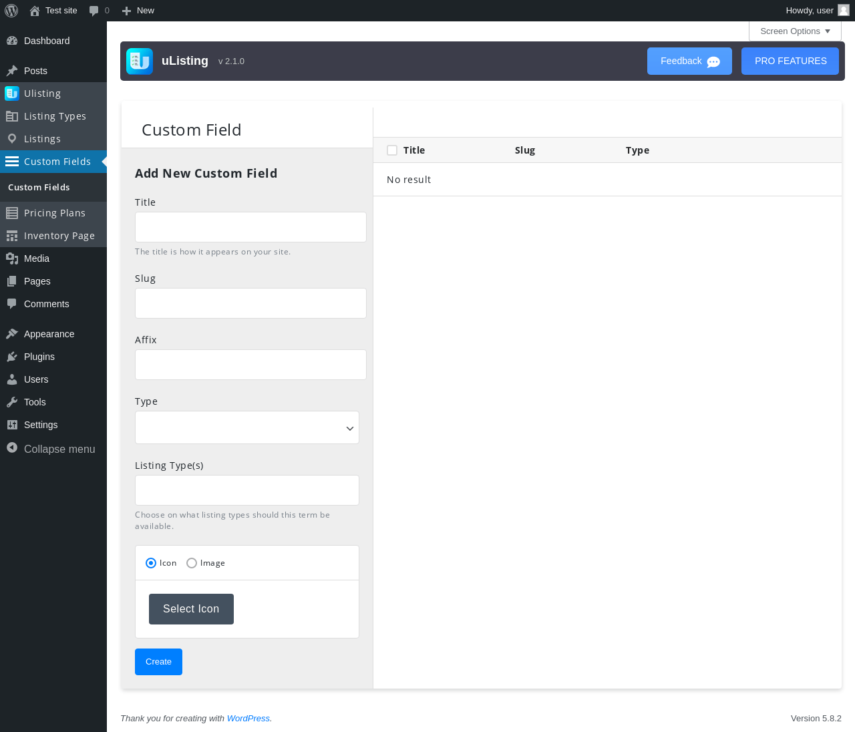Click the chat bubble icon on Feedback

713,62
